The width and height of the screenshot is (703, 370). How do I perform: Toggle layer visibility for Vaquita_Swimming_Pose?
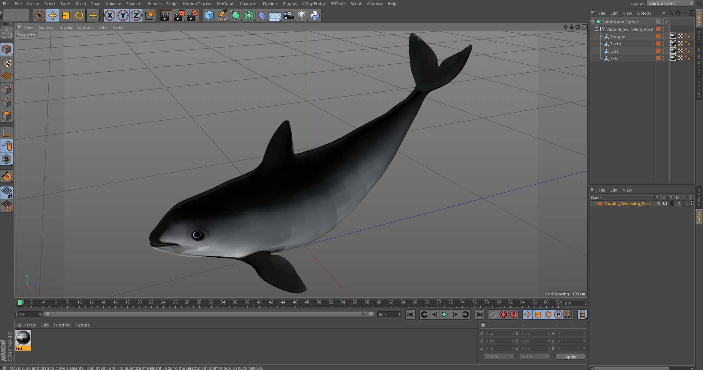coord(665,203)
